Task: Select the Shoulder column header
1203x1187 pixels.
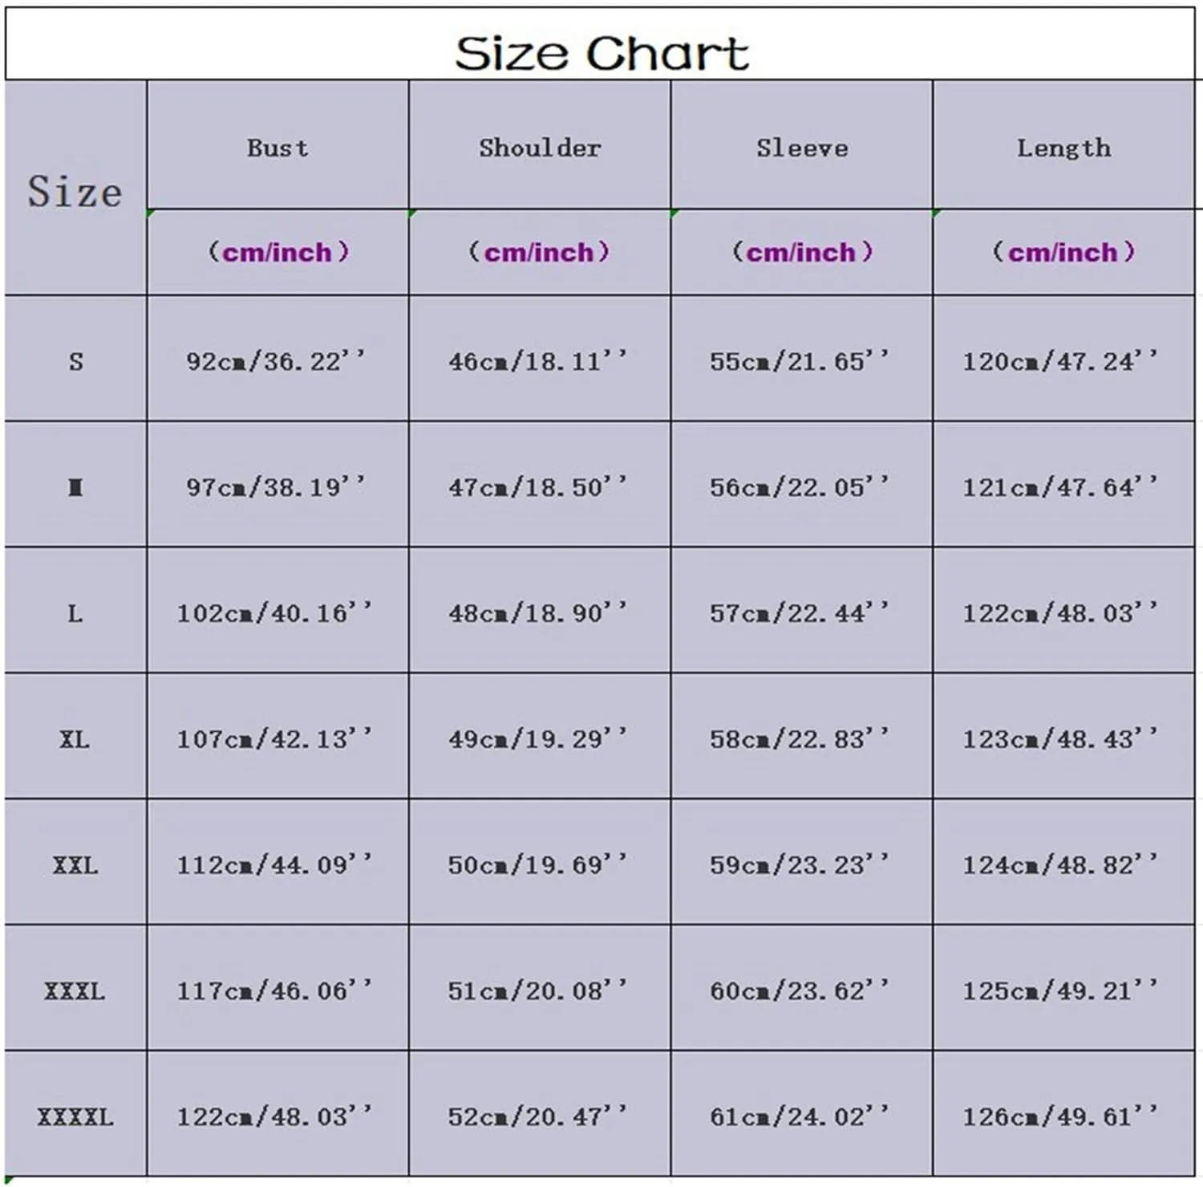Action: [540, 148]
